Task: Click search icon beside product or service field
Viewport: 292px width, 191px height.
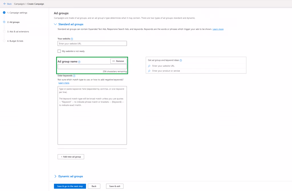Action: (x=149, y=71)
